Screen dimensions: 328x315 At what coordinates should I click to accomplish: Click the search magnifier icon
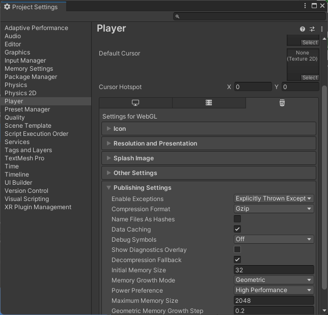[x=178, y=16]
